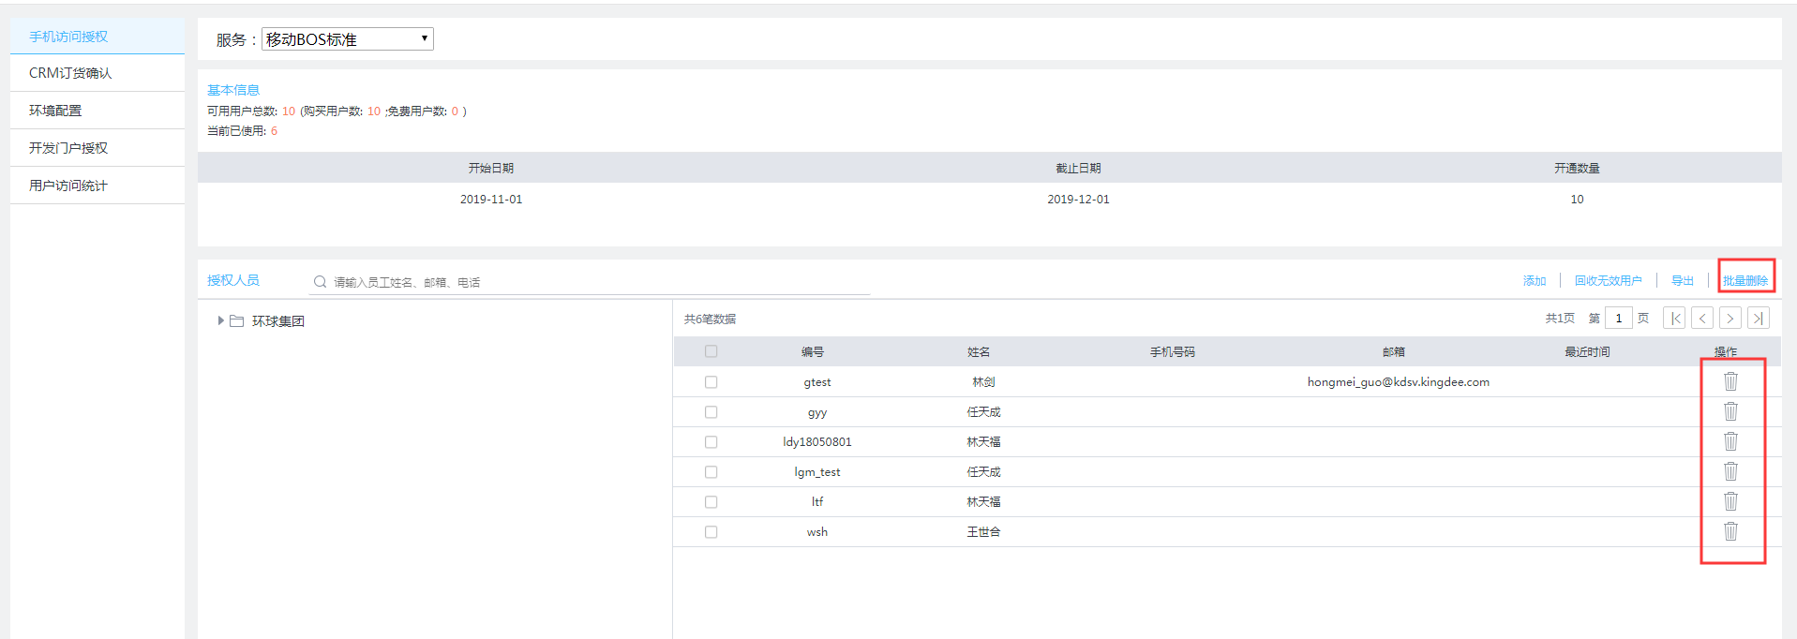Click the 批量删除 batch delete link
The width and height of the screenshot is (1797, 639).
(1745, 281)
